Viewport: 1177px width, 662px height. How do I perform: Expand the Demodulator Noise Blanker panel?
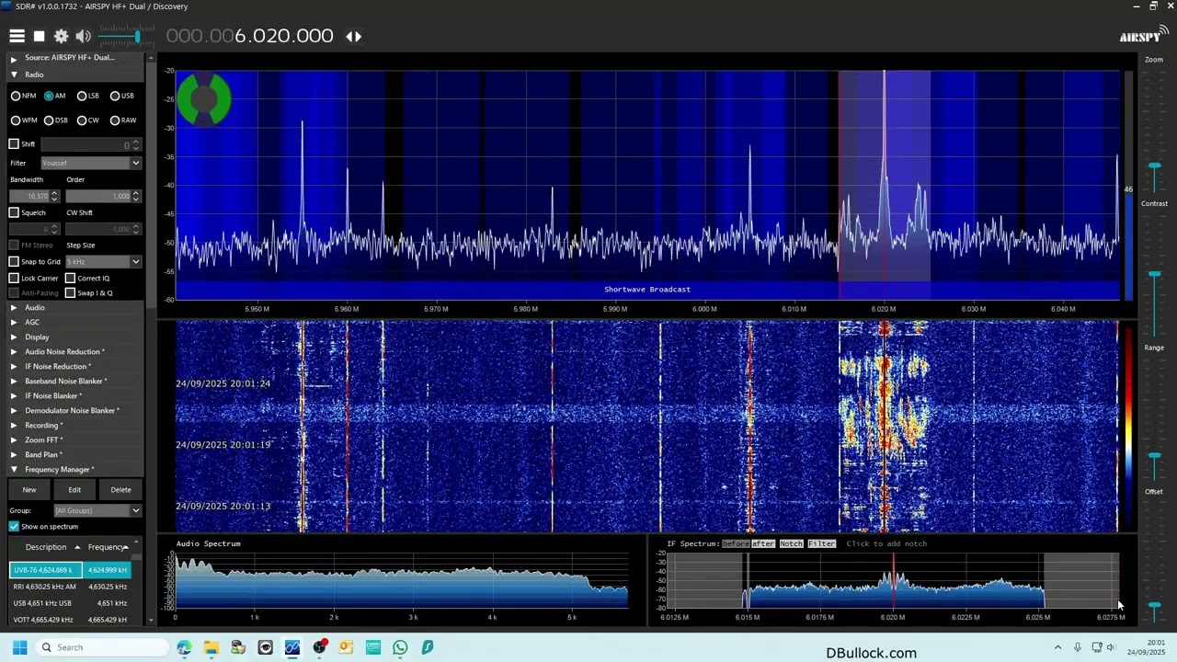pos(13,411)
